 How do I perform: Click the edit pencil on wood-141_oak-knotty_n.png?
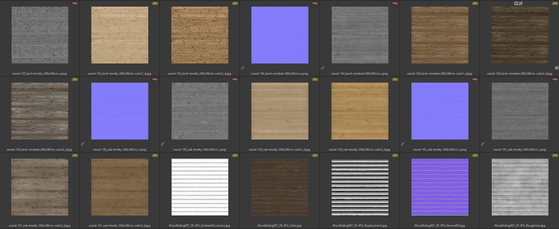tap(402, 144)
